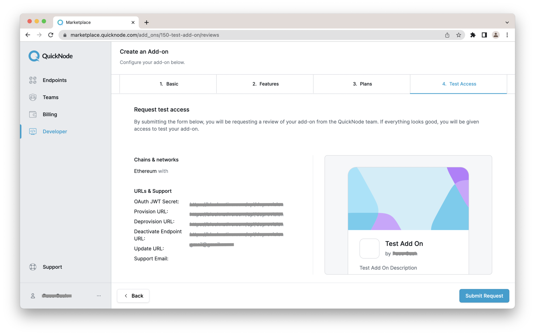Open Endpoints in the sidebar
Image resolution: width=535 pixels, height=335 pixels.
click(x=55, y=80)
